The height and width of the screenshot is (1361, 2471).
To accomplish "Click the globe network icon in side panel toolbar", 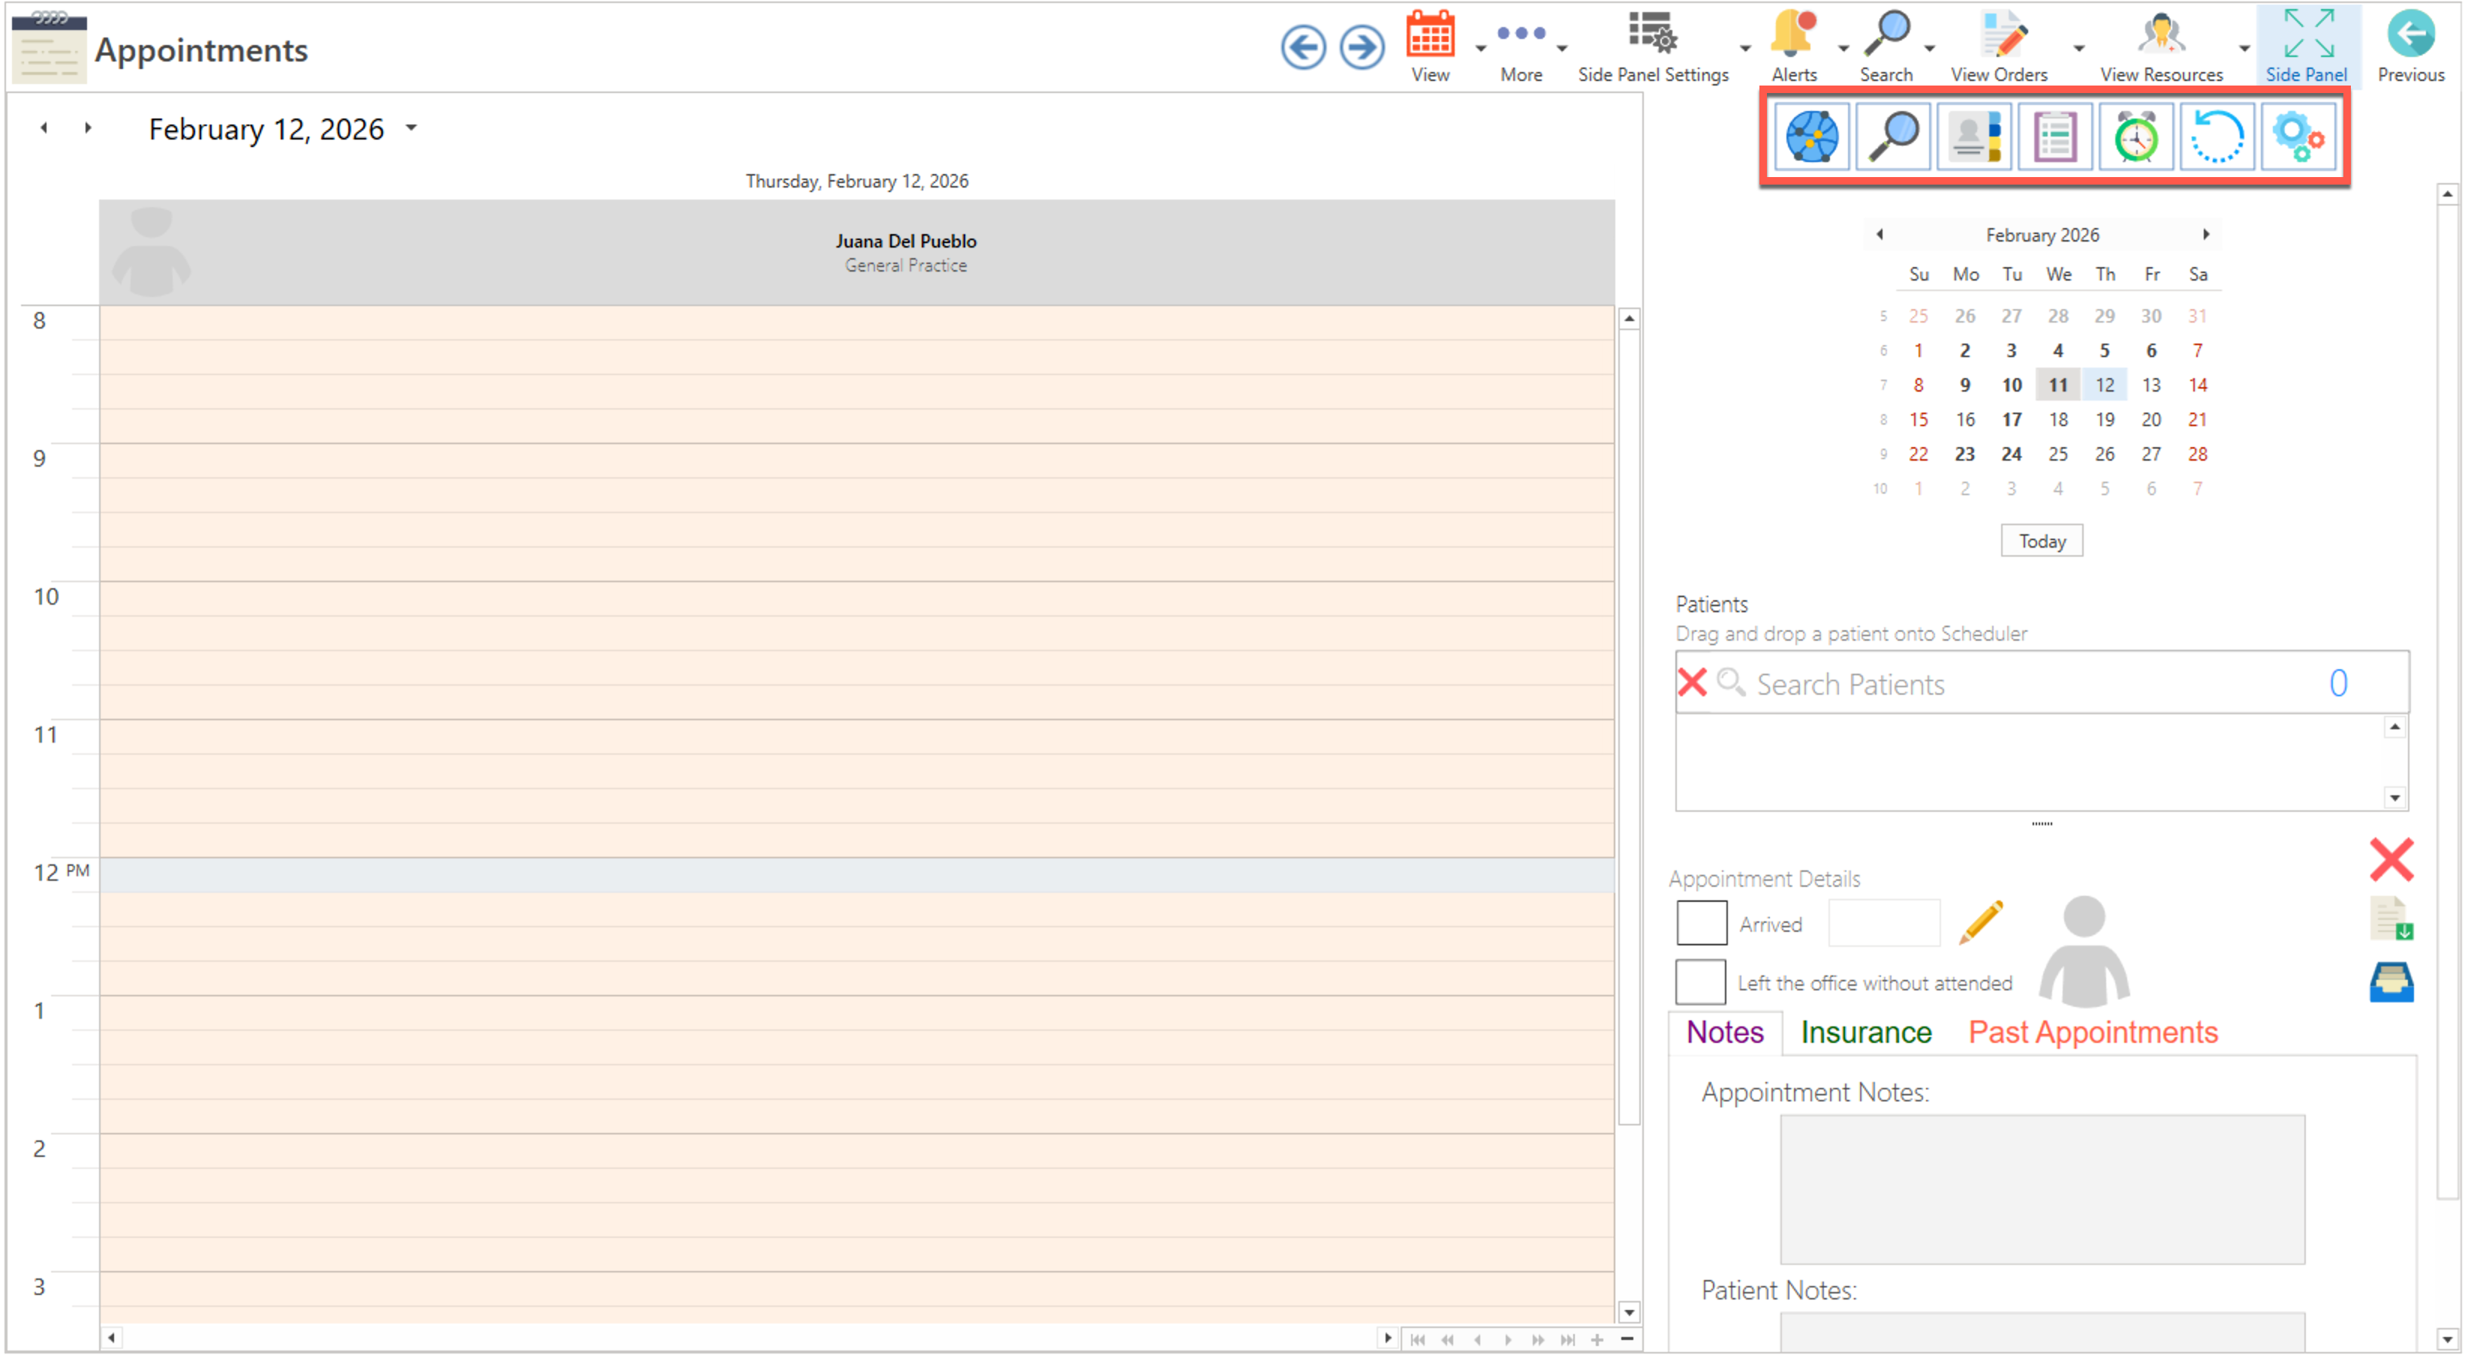I will point(1811,137).
